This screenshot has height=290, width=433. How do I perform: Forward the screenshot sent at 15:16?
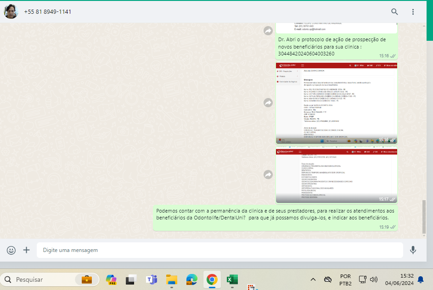[x=268, y=103]
